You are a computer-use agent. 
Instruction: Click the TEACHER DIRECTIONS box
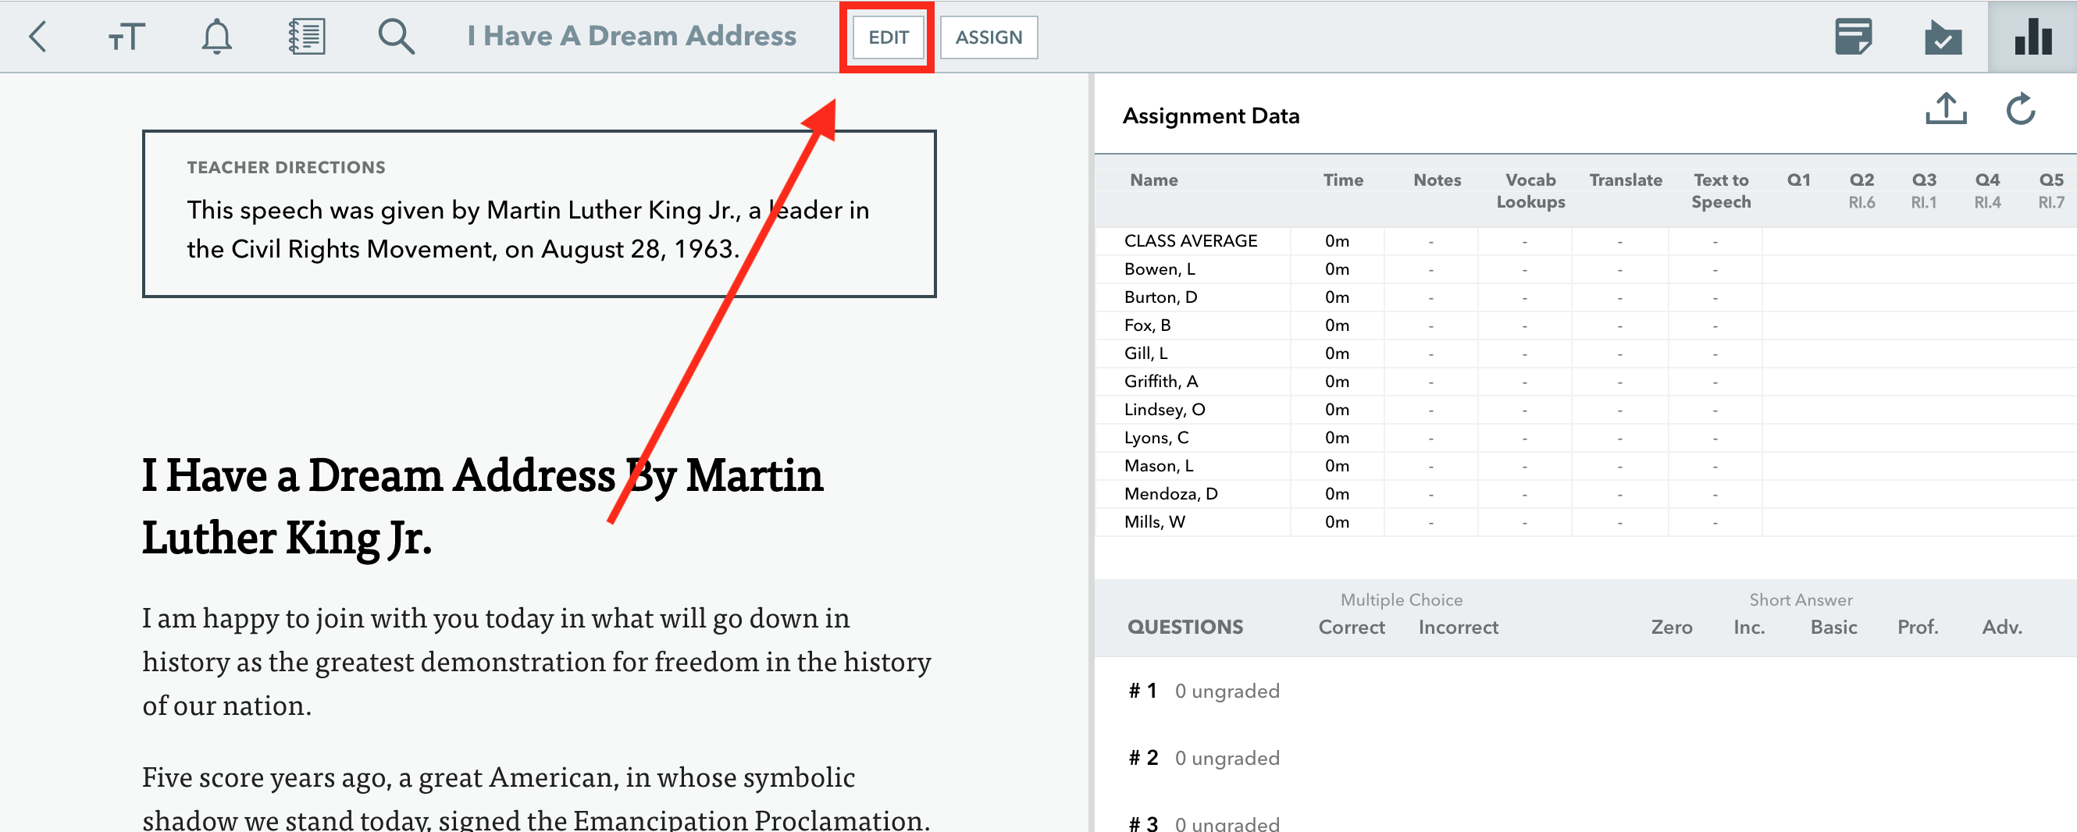tap(539, 214)
